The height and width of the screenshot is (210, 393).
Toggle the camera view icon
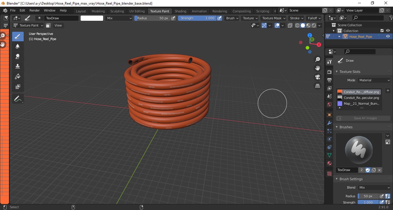point(318,77)
